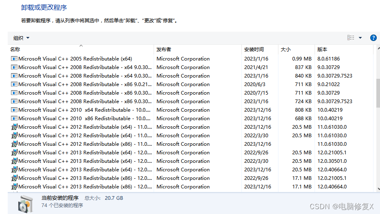Select Visual C++ 2010 x86 Redistributable name

(x=85, y=119)
